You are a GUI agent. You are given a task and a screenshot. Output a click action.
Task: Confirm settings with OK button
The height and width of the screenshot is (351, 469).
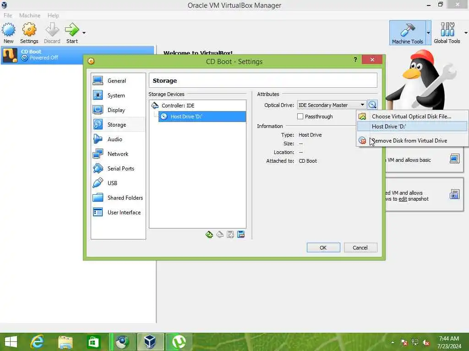pos(323,247)
